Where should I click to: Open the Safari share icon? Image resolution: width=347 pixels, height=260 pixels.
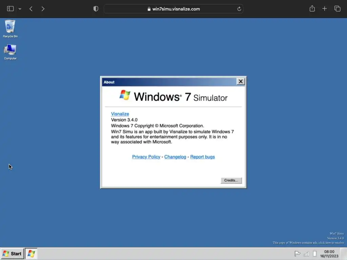pyautogui.click(x=312, y=8)
